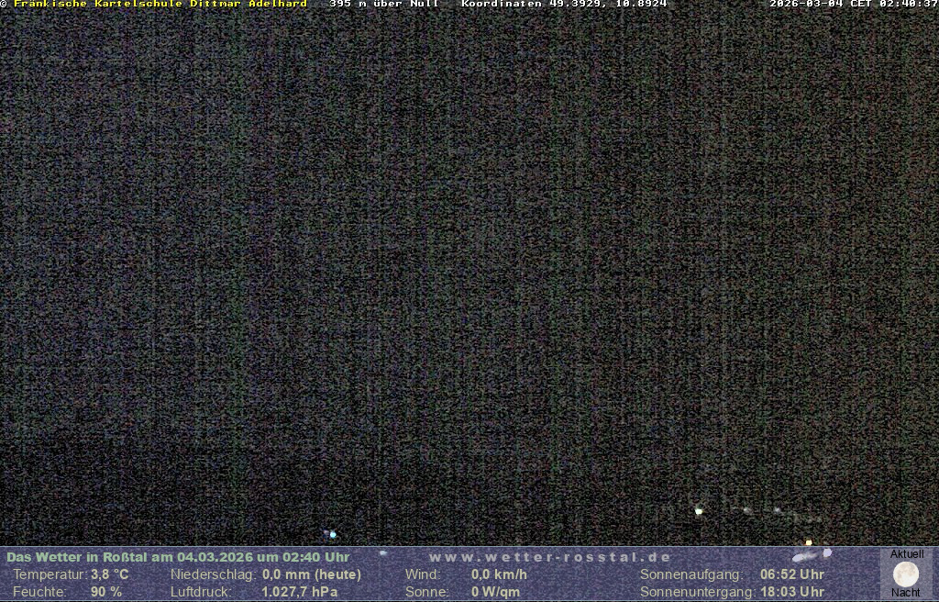Open the www.wetter-rosstal.de website link
This screenshot has width=939, height=602.
click(x=550, y=557)
